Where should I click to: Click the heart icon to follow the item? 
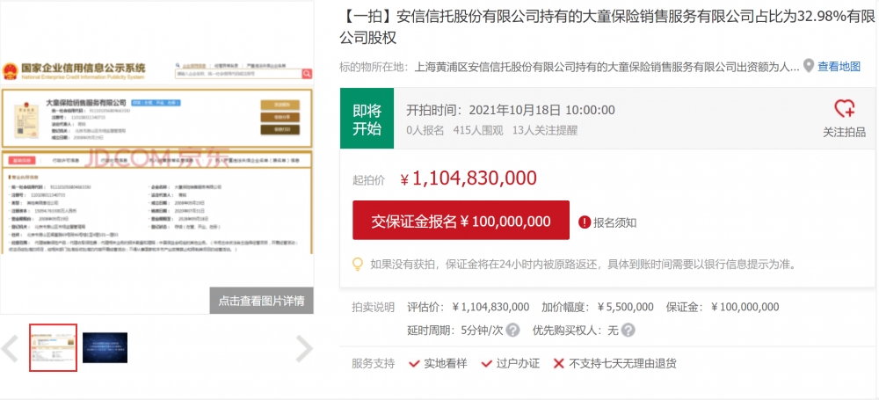pyautogui.click(x=844, y=108)
